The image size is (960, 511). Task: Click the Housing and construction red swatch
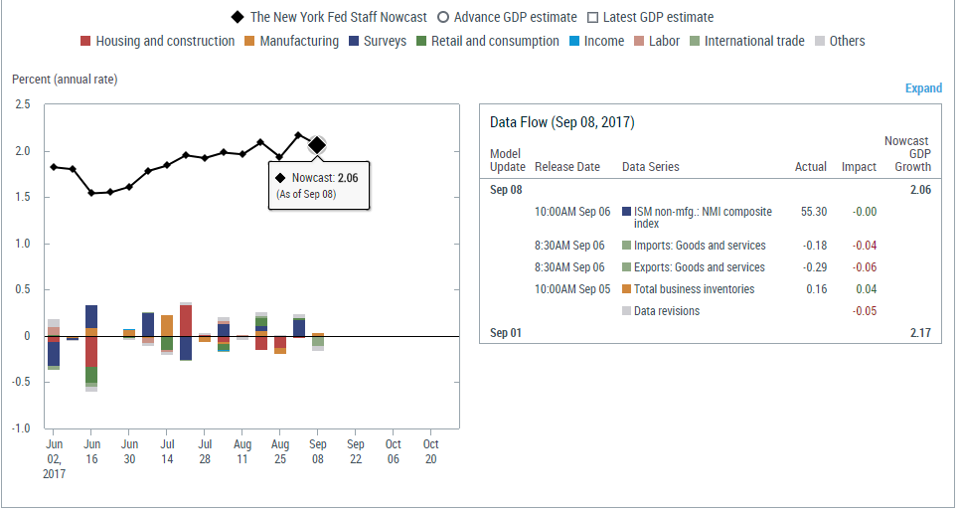[85, 42]
